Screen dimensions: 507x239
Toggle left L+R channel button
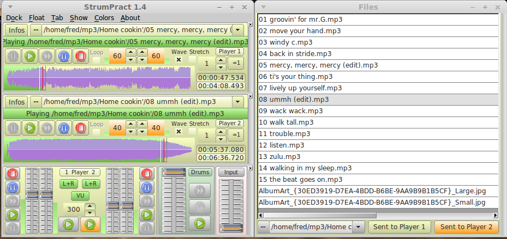pyautogui.click(x=69, y=184)
